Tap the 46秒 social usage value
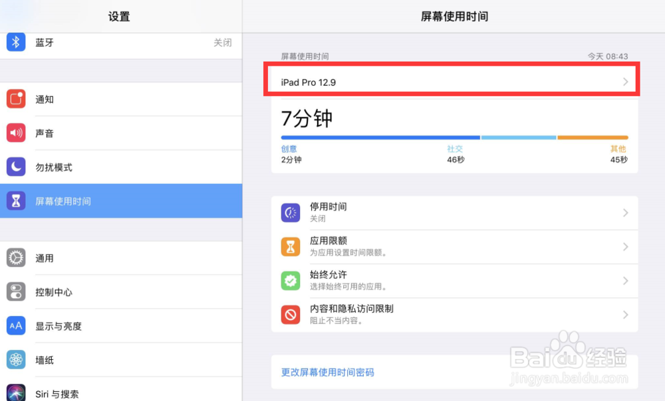 coord(456,159)
